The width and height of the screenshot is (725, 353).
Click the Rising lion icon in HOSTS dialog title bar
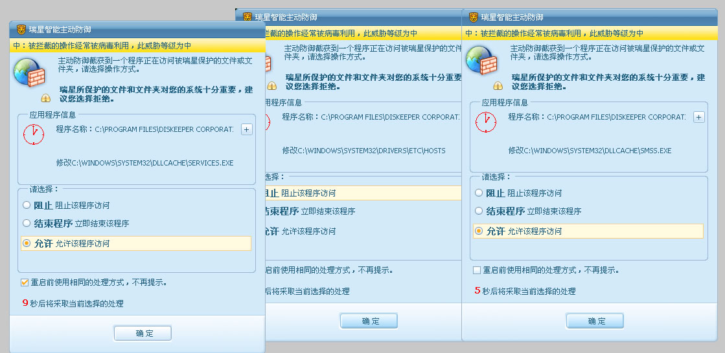click(247, 17)
